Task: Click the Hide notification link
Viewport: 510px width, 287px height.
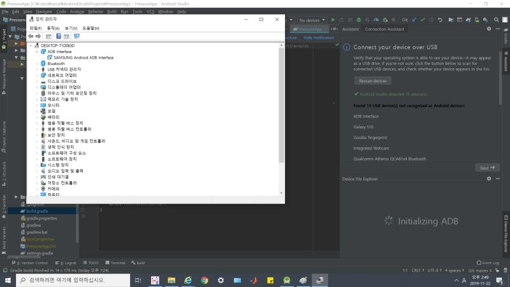Action: click(x=319, y=38)
